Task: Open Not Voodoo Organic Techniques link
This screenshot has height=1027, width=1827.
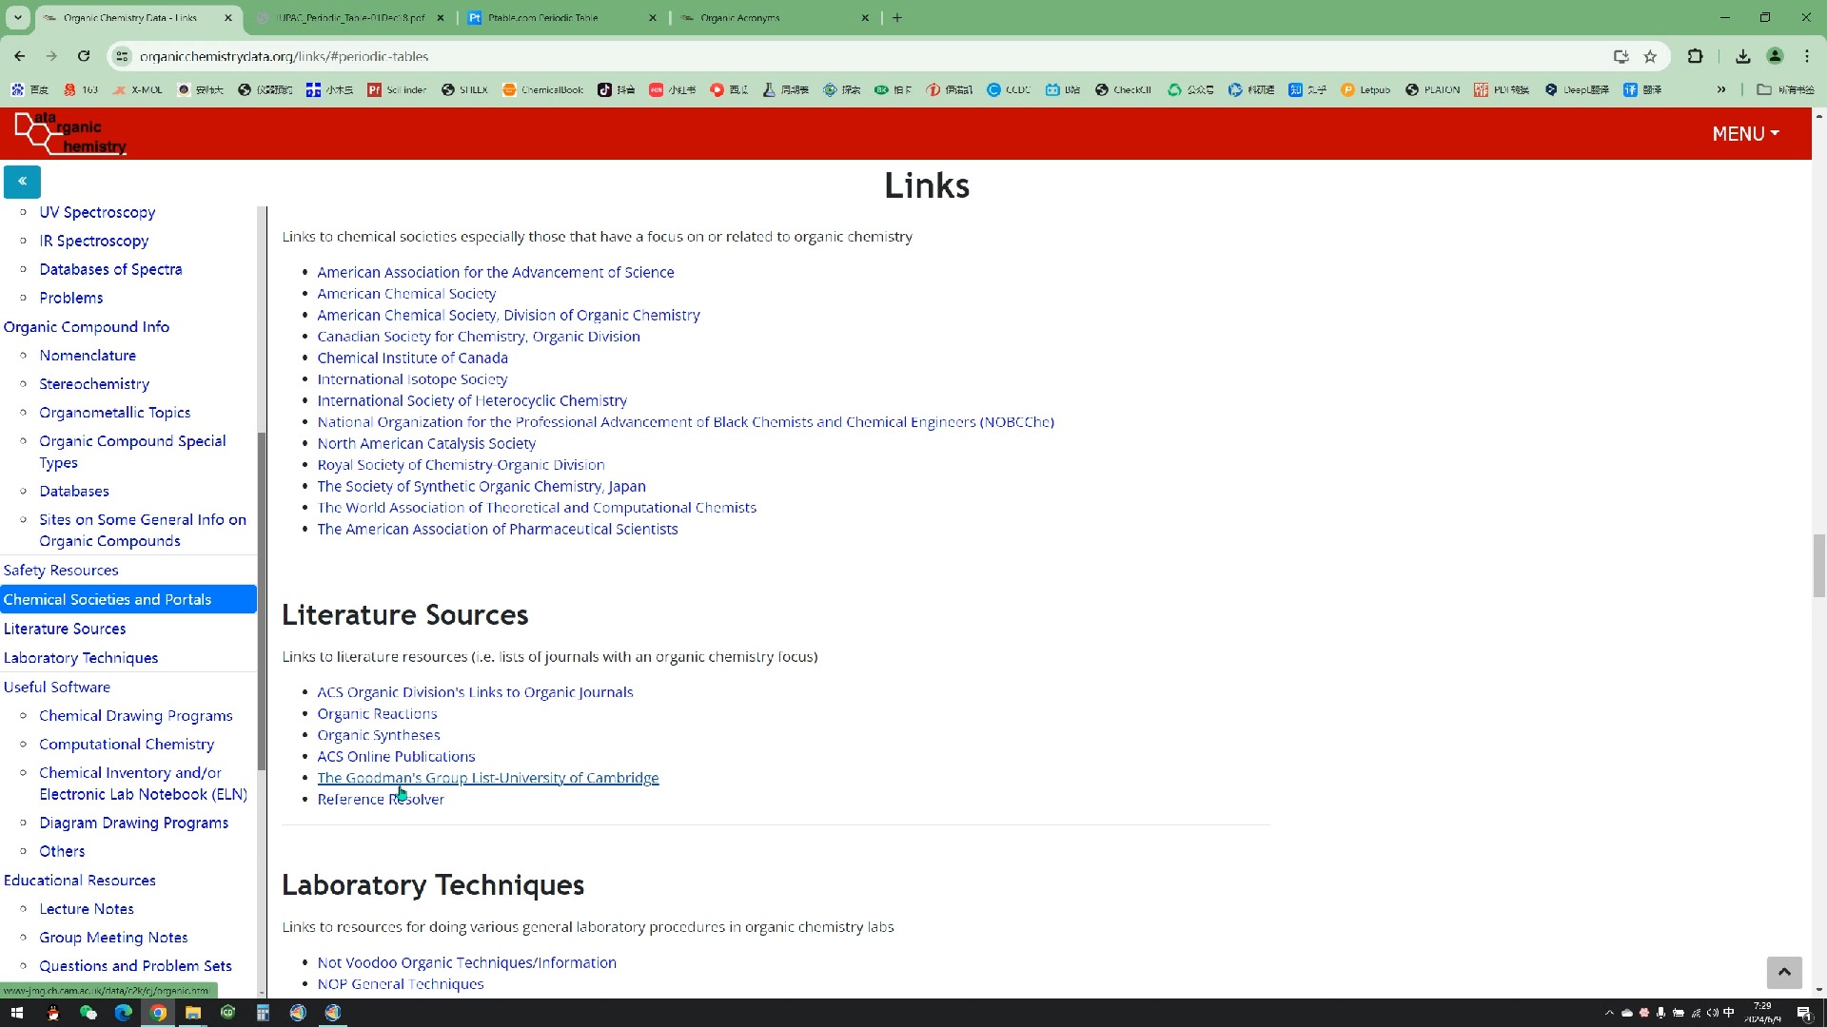Action: pyautogui.click(x=466, y=962)
